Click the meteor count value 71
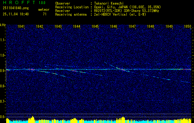Image resolution: width=194 pixels, height=123 pixels. coord(45,14)
